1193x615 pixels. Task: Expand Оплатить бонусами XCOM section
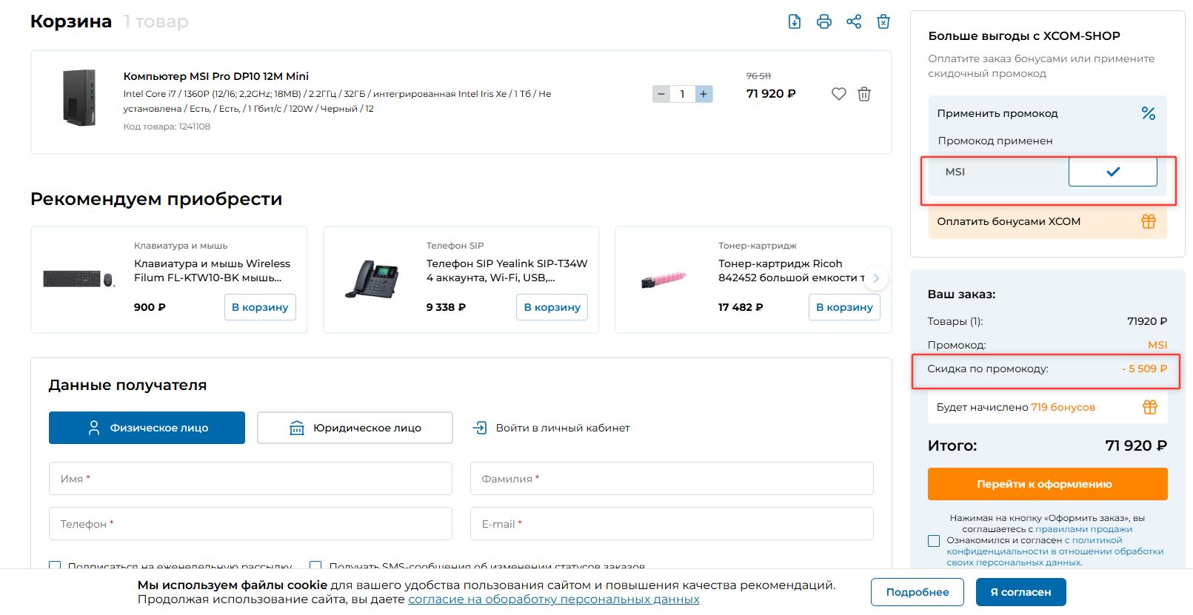[x=1009, y=221]
